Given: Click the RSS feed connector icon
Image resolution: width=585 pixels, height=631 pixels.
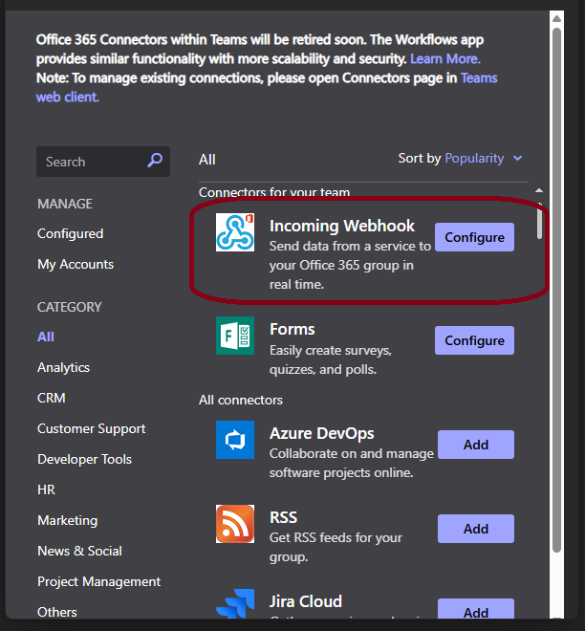Looking at the screenshot, I should pos(235,523).
